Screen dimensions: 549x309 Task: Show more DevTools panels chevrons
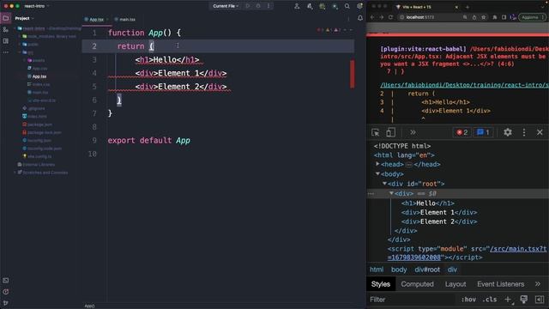point(413,132)
